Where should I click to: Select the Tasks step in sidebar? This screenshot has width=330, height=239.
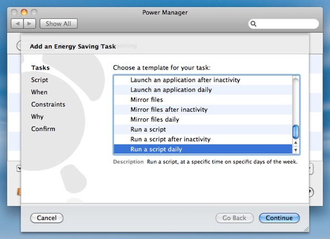click(x=41, y=68)
